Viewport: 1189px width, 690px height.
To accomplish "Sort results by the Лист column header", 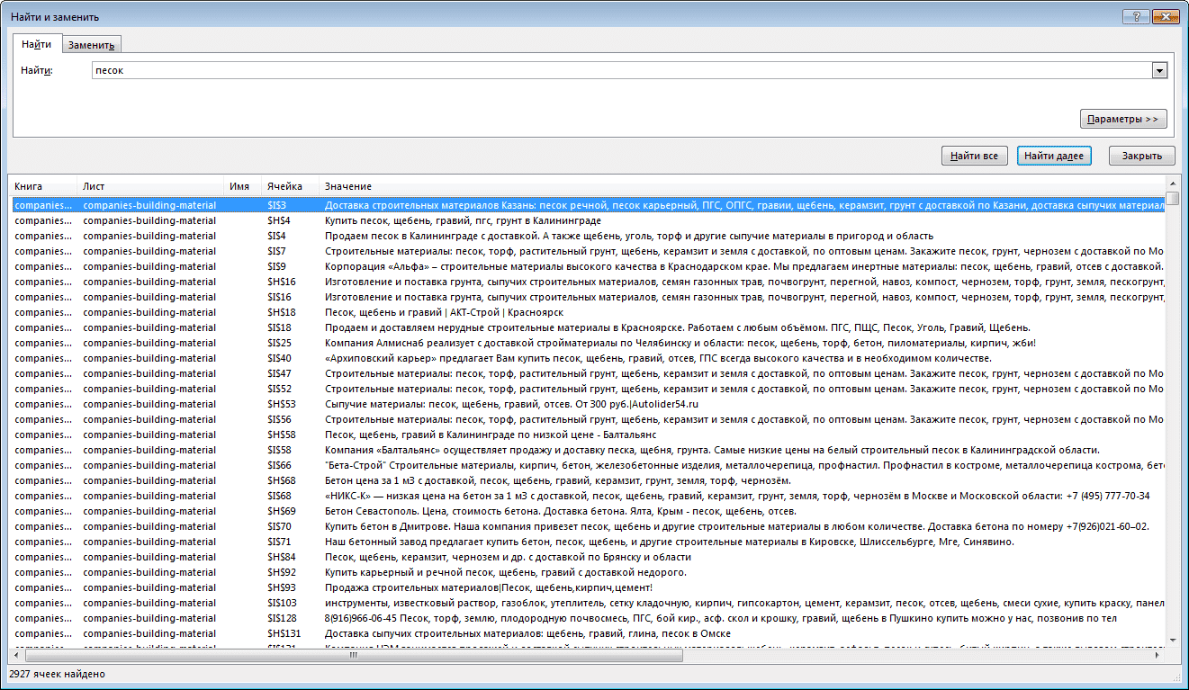I will [150, 186].
